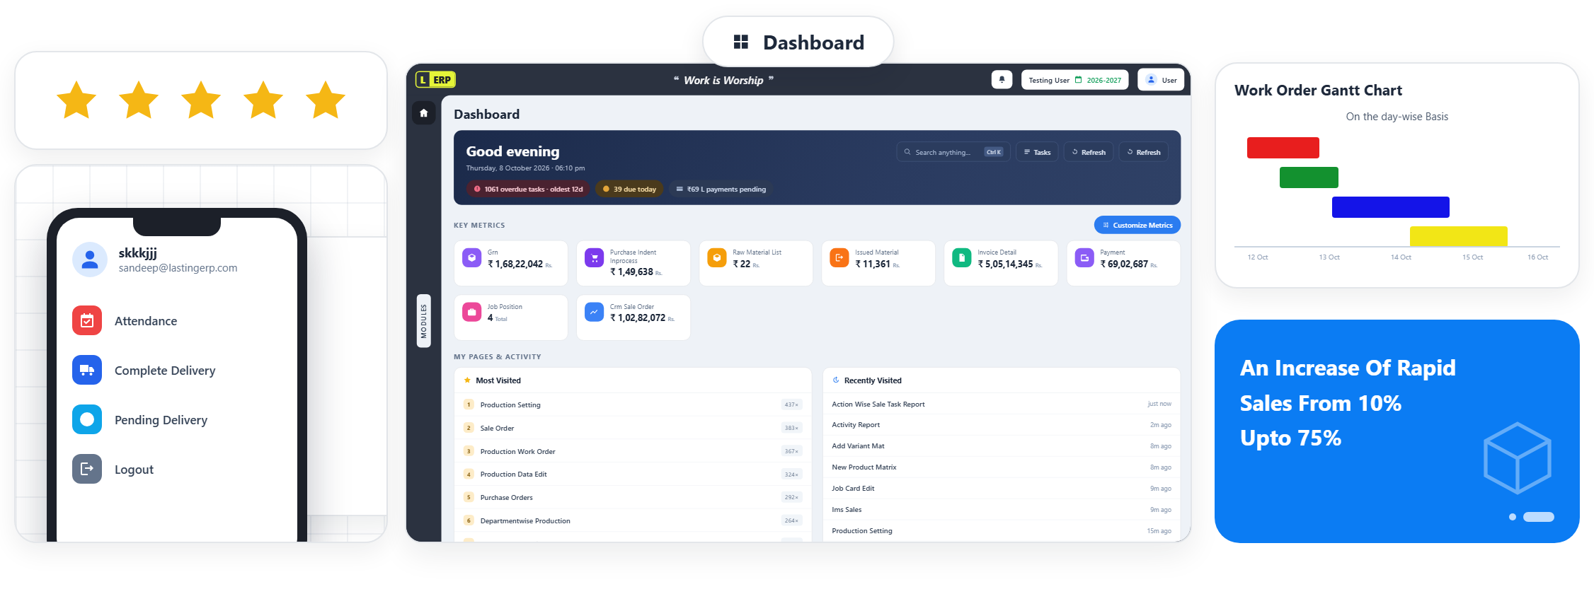Viewport: 1594px width, 594px height.
Task: Click the 1061 overdue tasks badge
Action: click(528, 190)
